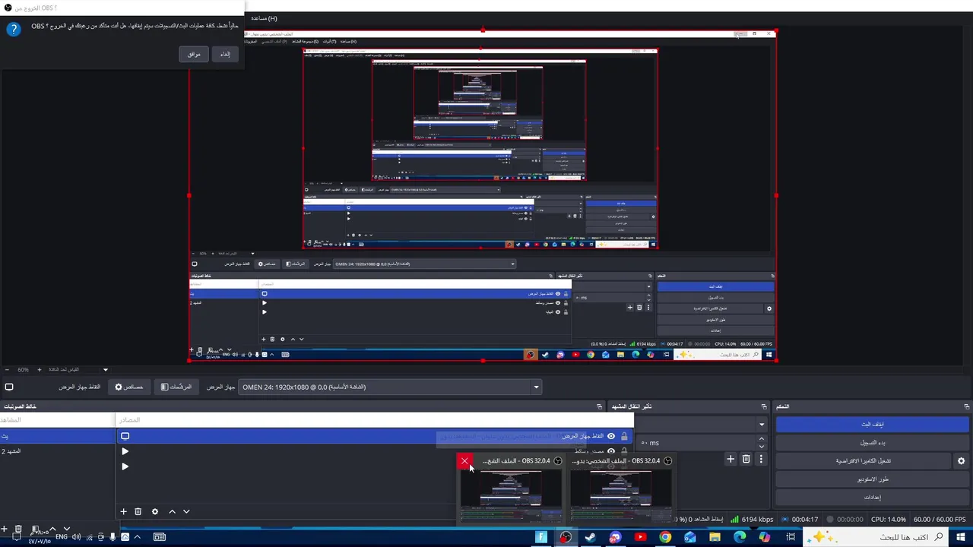
Task: Switch input language via ENG indicator
Action: tap(62, 537)
